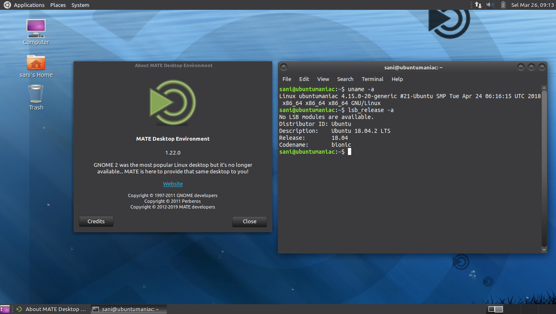
Task: Click the 'MATE Desktop Environment' heading text
Action: point(173,139)
